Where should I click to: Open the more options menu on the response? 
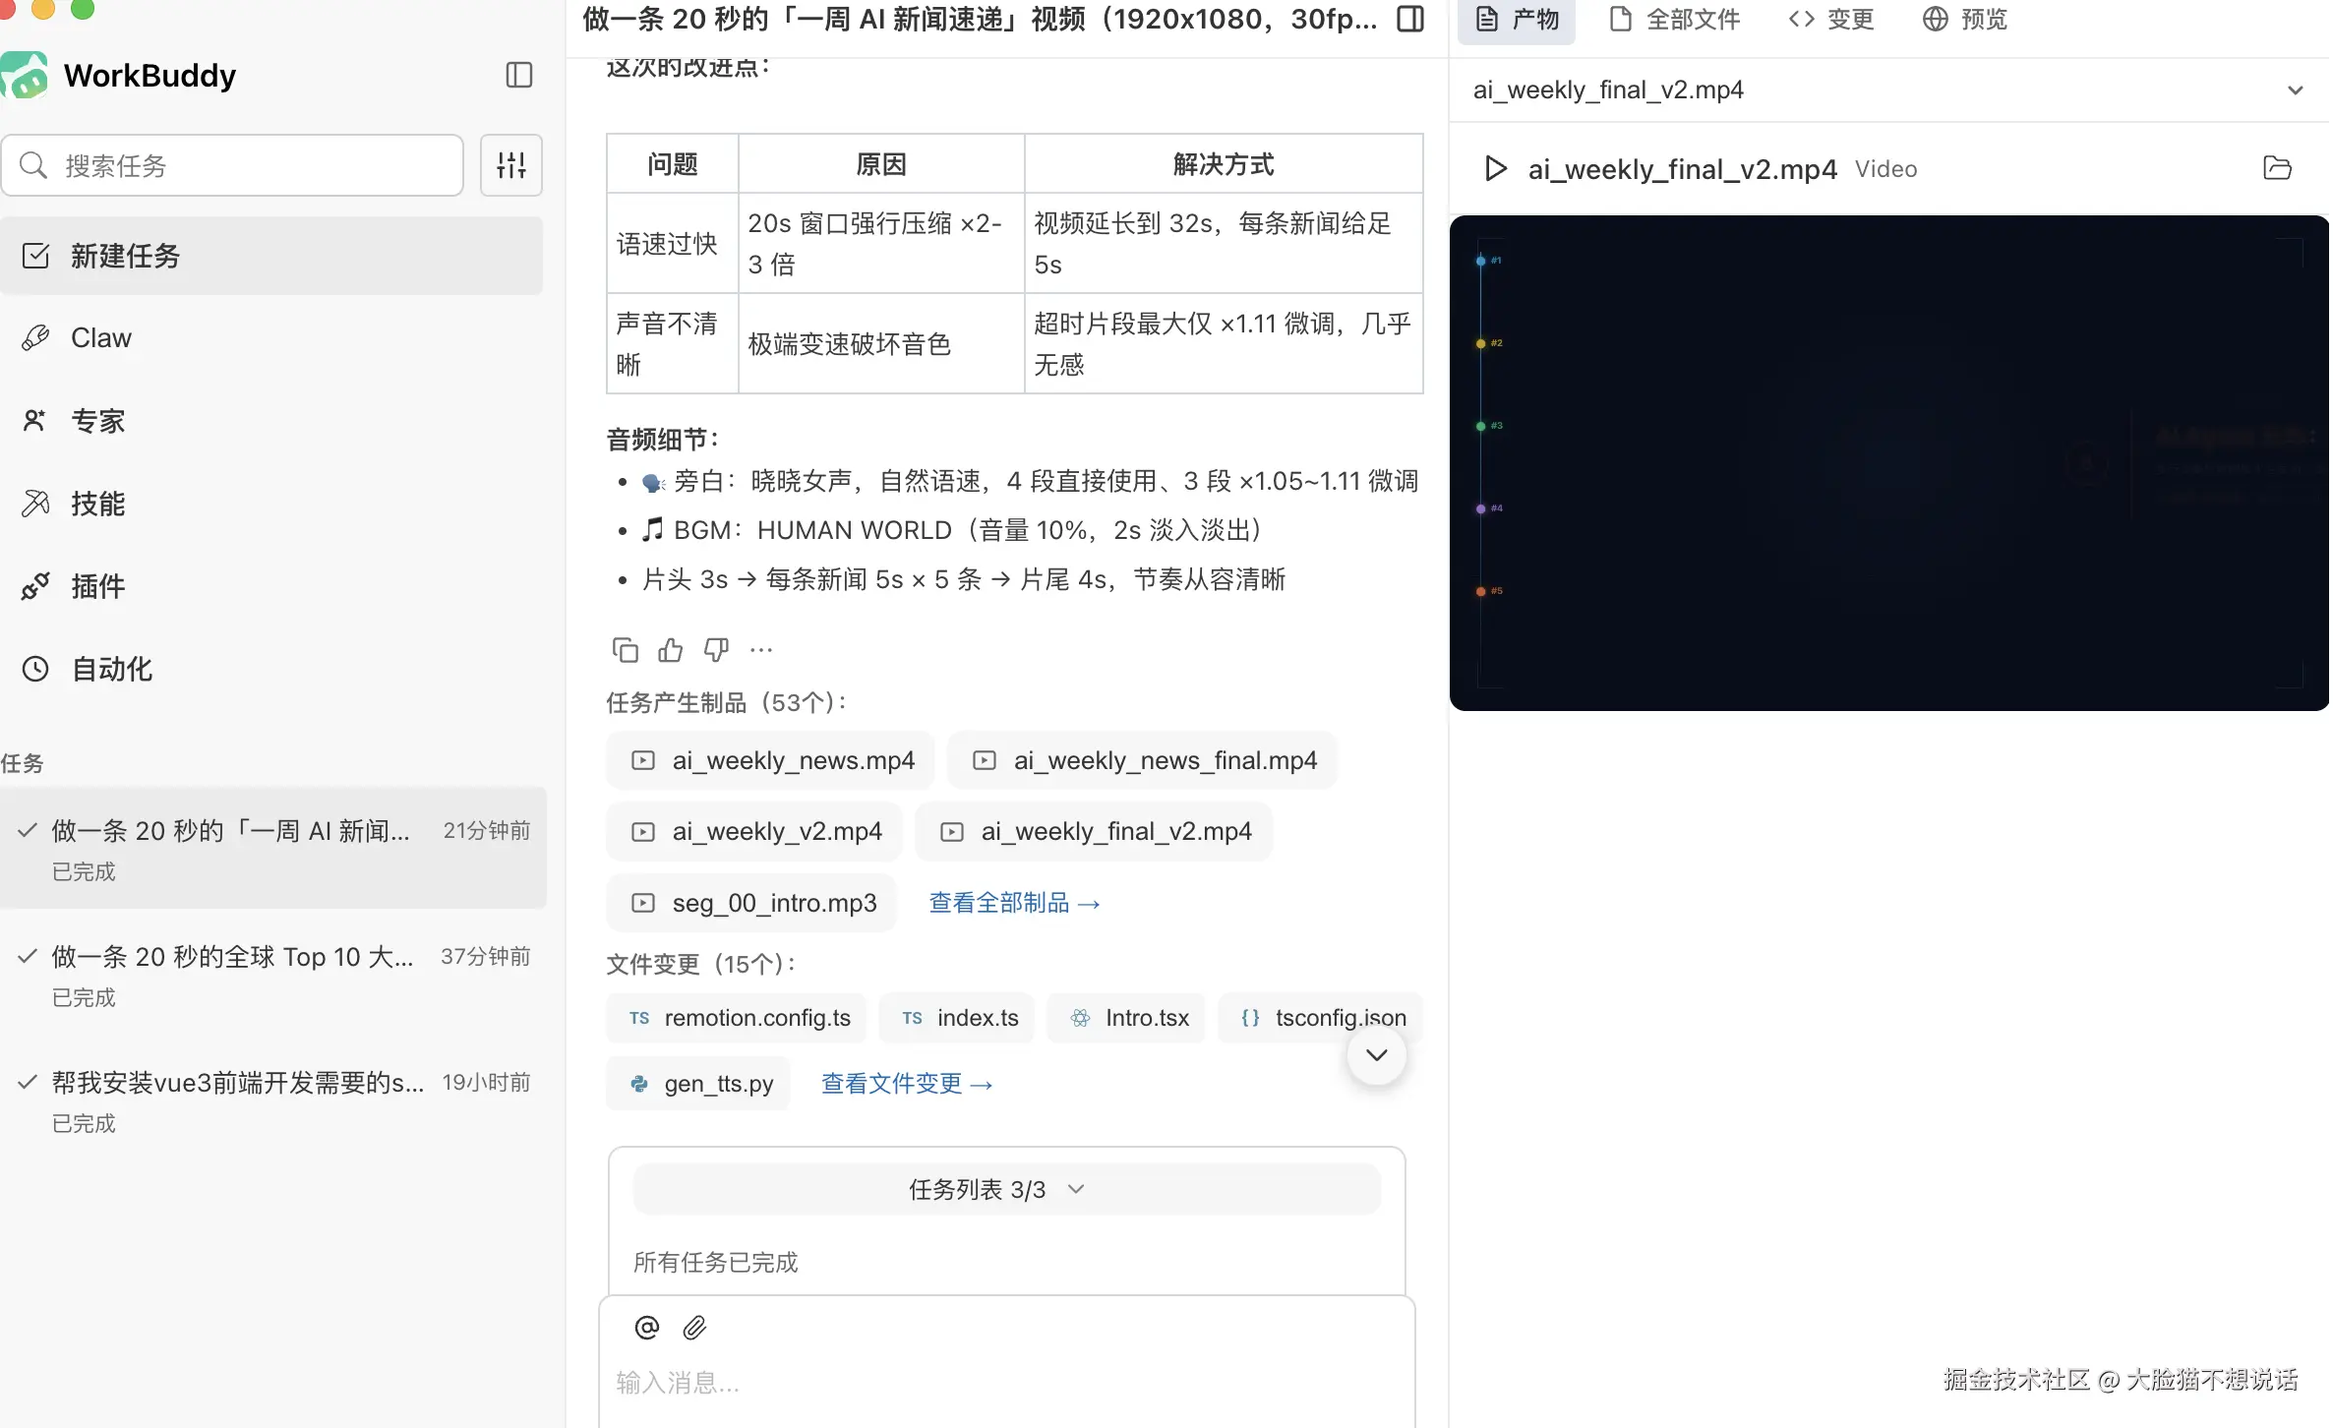point(760,649)
